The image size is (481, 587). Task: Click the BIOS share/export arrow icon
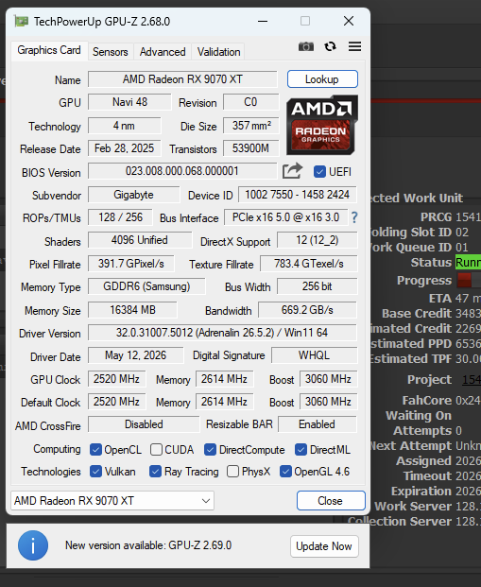pos(292,171)
